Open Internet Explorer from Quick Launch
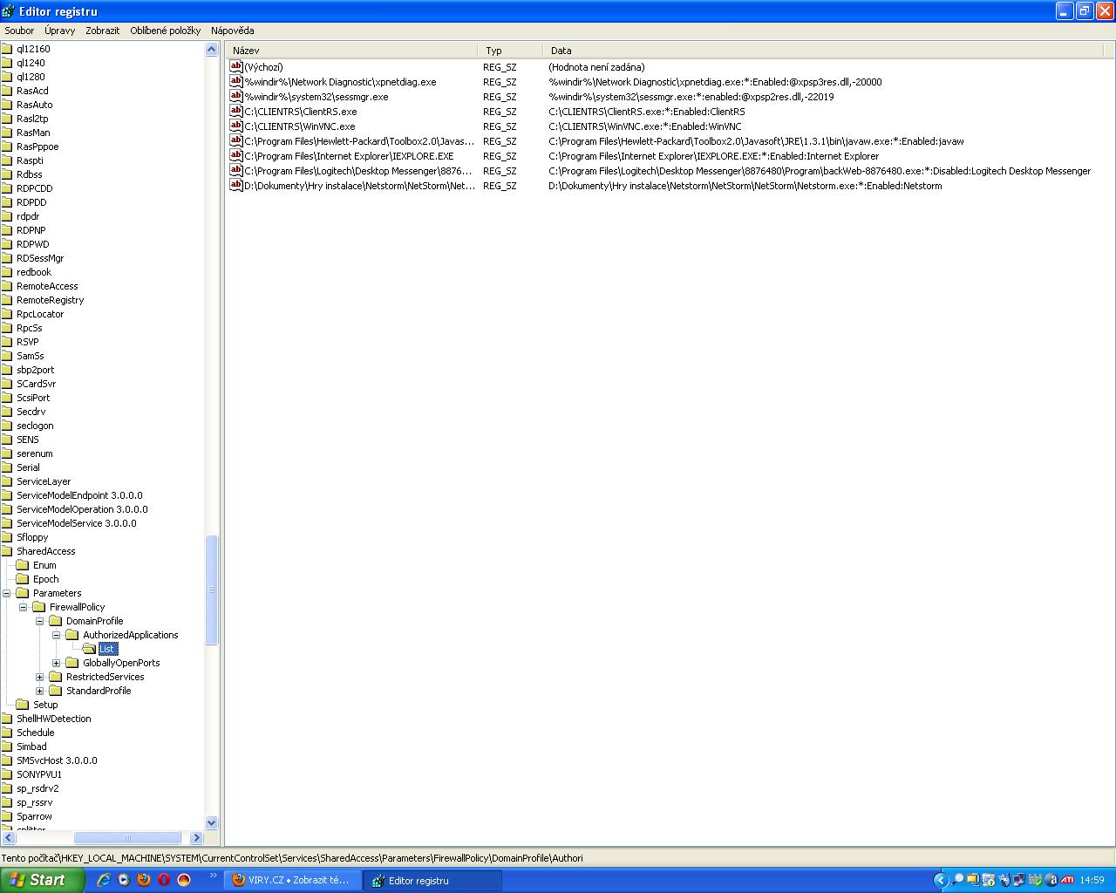The height and width of the screenshot is (893, 1116). pyautogui.click(x=104, y=880)
